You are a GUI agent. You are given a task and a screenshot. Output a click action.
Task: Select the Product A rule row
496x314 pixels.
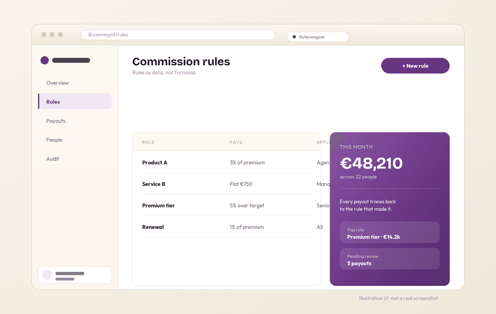227,163
